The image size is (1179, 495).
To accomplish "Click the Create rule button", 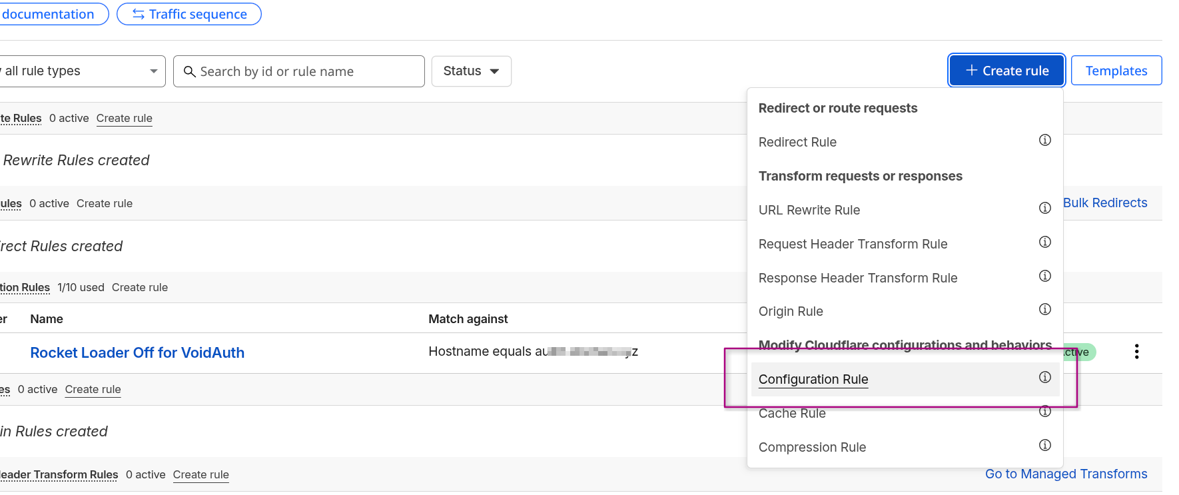I will pyautogui.click(x=1006, y=71).
